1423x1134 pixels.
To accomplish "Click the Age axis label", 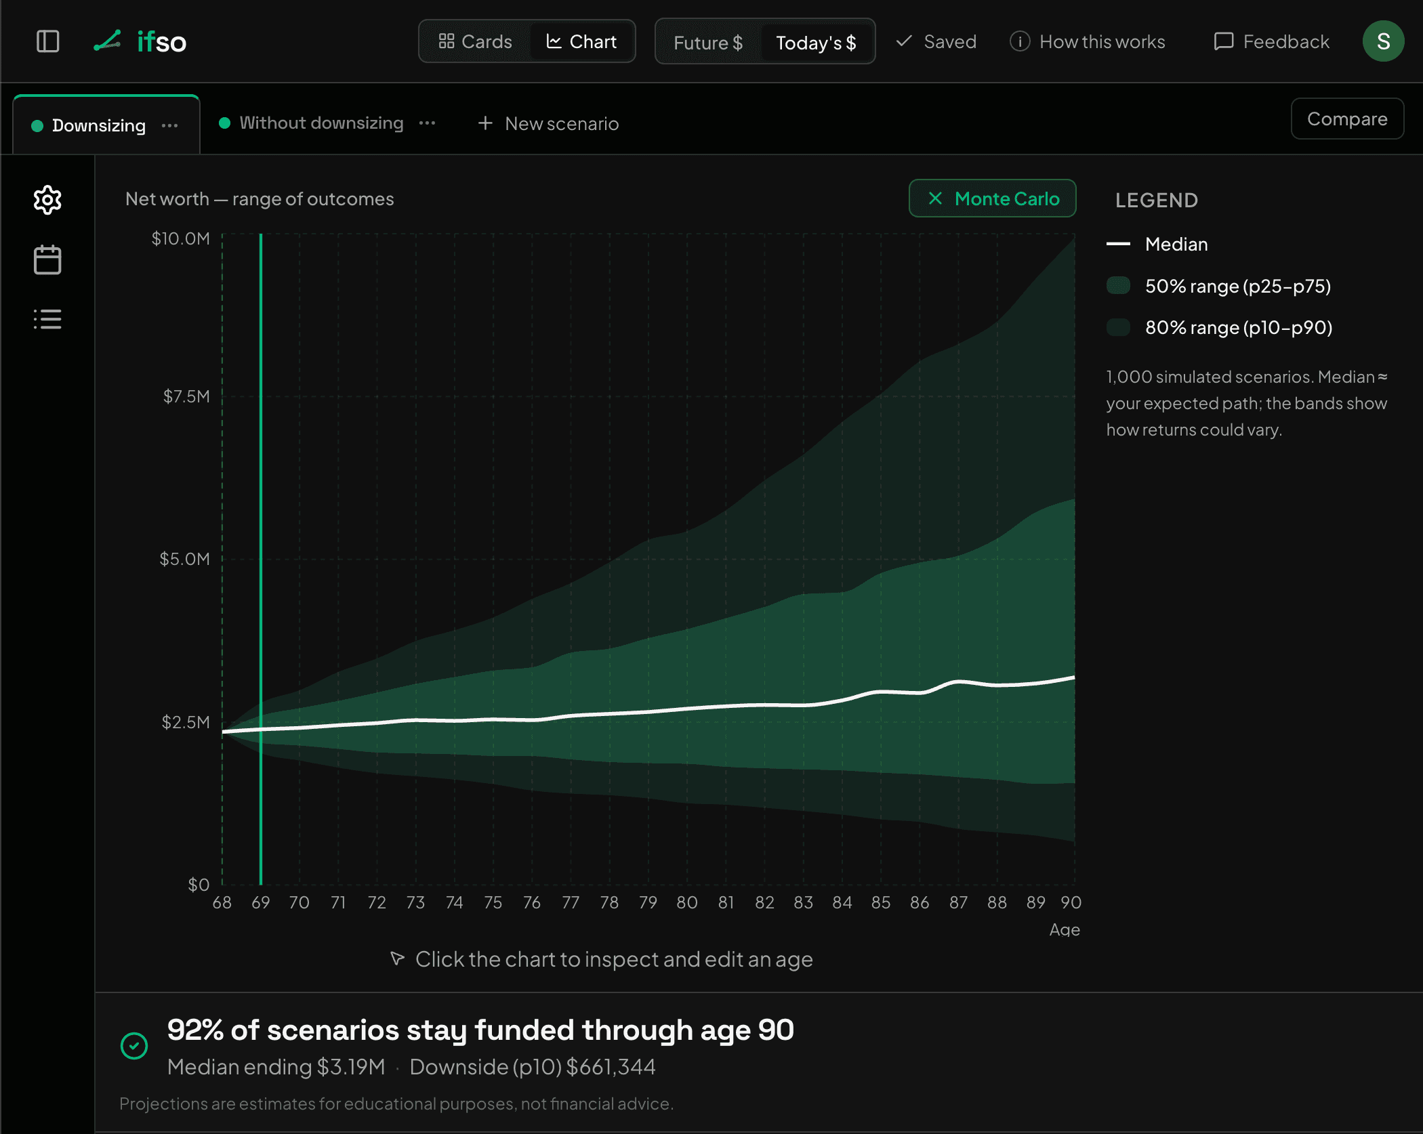I will click(x=1065, y=929).
